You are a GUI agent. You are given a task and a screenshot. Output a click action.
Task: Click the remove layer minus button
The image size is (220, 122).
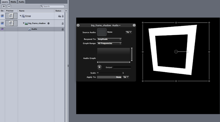pyautogui.click(x=9, y=6)
